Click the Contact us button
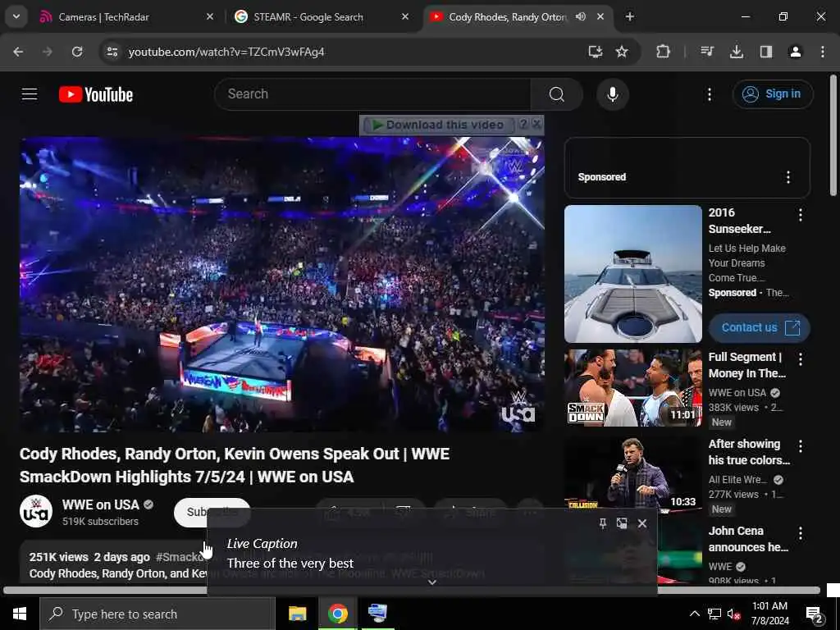Image resolution: width=840 pixels, height=630 pixels. 759,327
